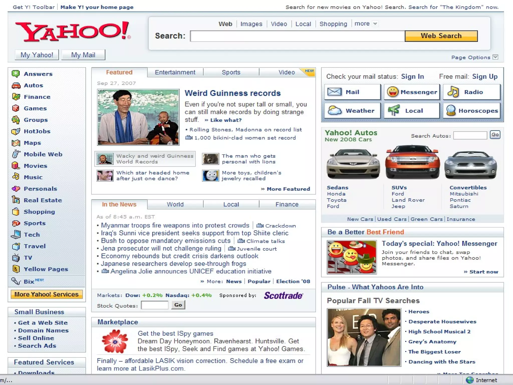Click the Weather cloud icon

(x=335, y=111)
